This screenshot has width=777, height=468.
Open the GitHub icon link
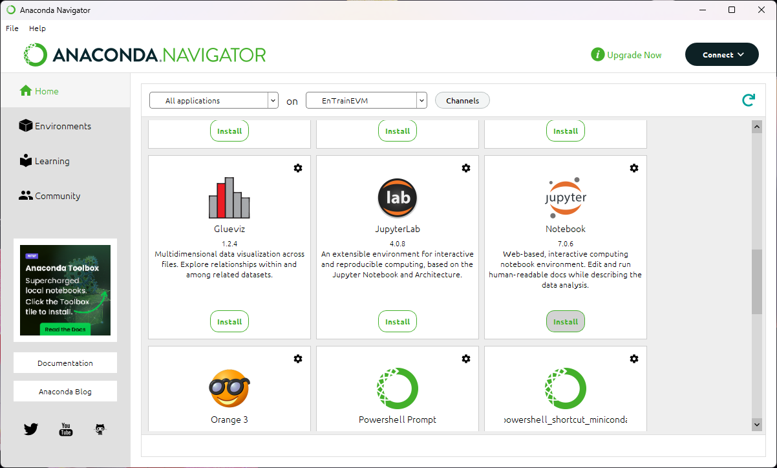pyautogui.click(x=100, y=429)
